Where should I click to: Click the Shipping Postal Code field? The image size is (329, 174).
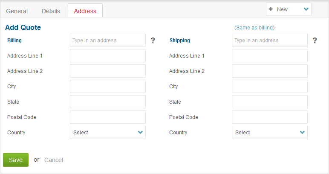270,117
